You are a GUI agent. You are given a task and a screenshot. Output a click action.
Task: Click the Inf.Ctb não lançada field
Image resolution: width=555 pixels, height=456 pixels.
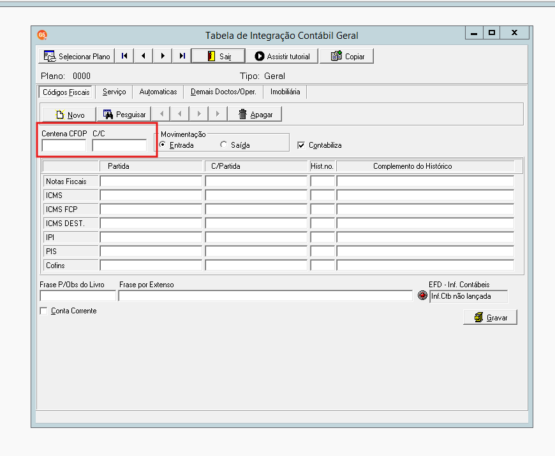469,296
